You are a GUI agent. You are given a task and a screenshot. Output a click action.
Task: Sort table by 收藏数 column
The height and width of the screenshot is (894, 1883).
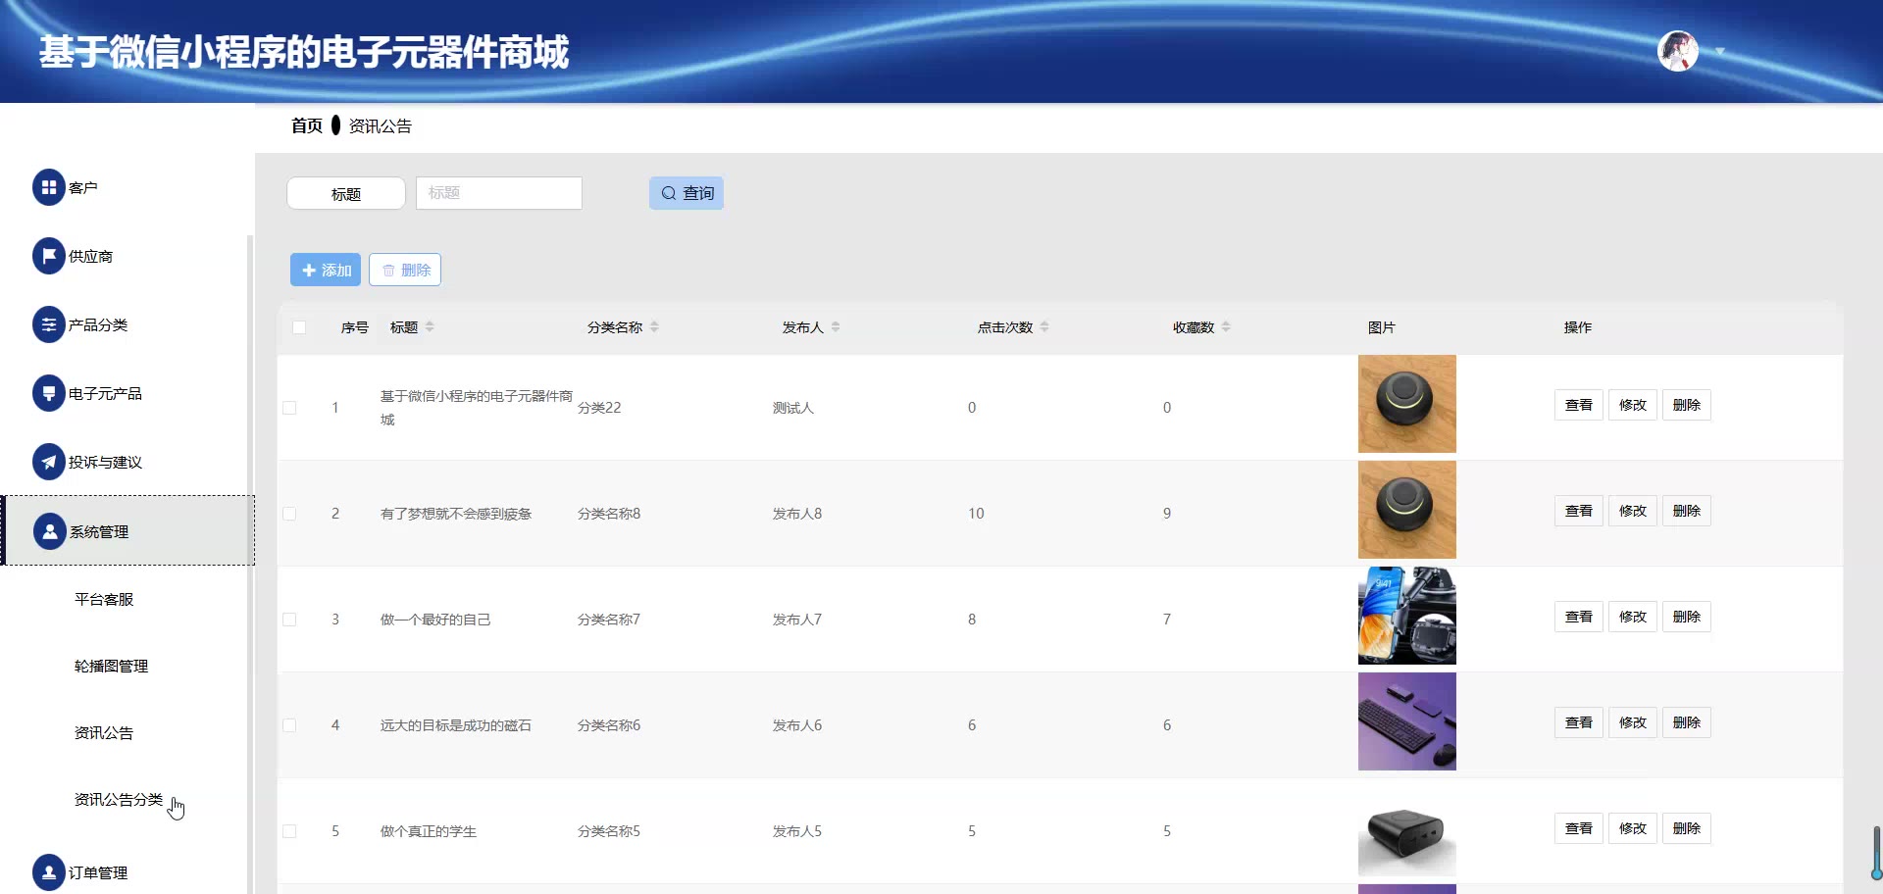pyautogui.click(x=1226, y=327)
